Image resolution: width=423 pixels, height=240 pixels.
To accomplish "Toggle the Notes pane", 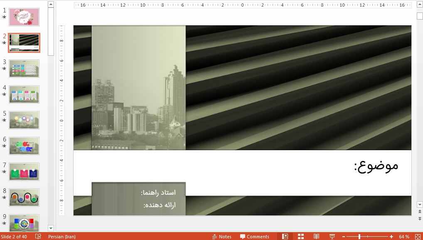I will (222, 236).
